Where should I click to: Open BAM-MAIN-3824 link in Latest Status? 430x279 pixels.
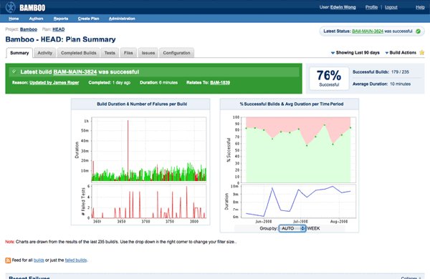[368, 31]
